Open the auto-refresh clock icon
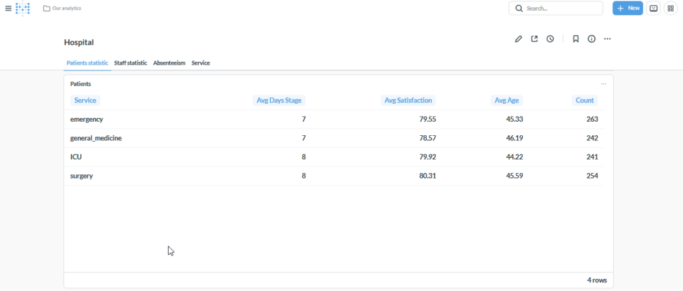 550,39
